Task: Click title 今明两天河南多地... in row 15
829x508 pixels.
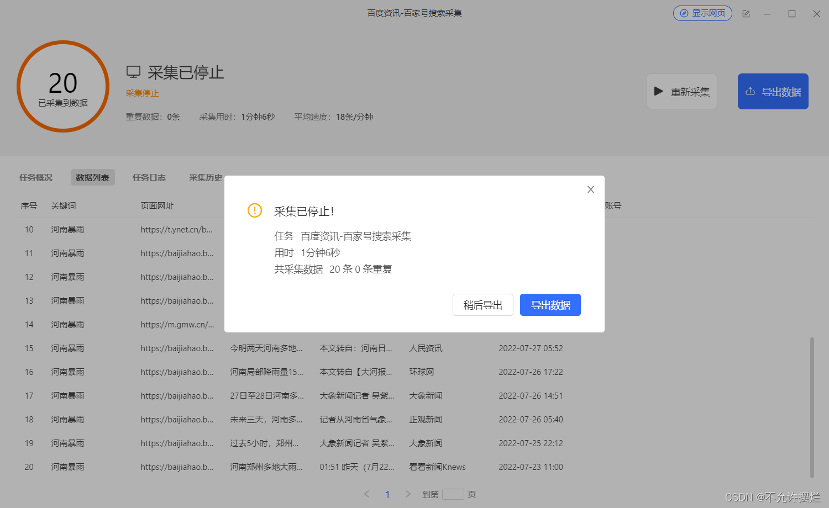Action: tap(266, 348)
